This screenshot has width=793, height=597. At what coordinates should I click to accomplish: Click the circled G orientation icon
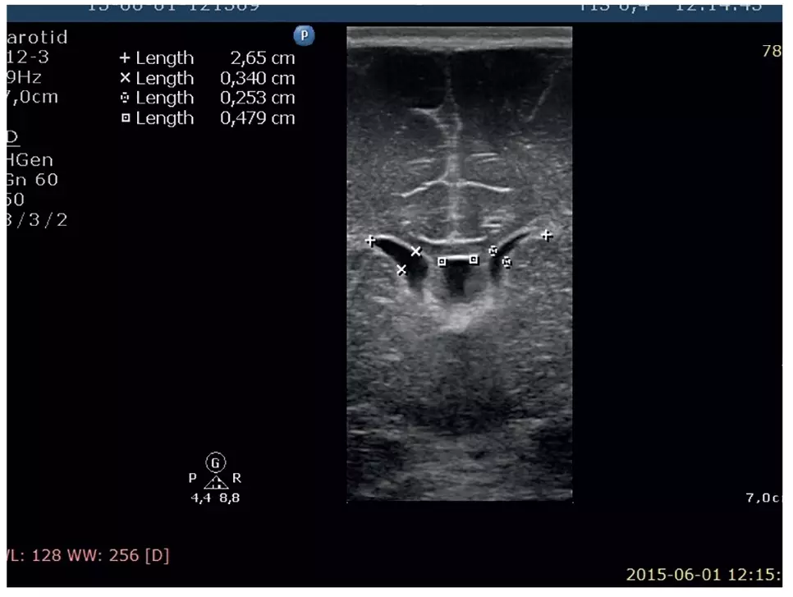pyautogui.click(x=215, y=461)
